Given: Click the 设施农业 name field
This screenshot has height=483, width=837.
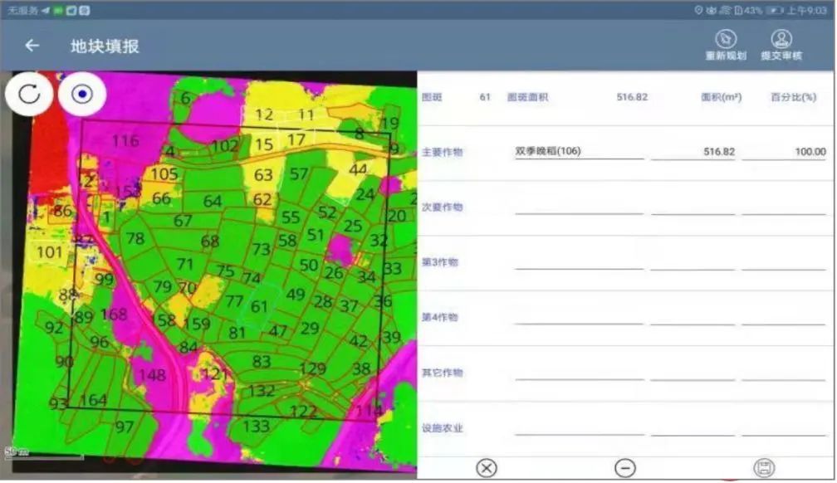Looking at the screenshot, I should 579,427.
